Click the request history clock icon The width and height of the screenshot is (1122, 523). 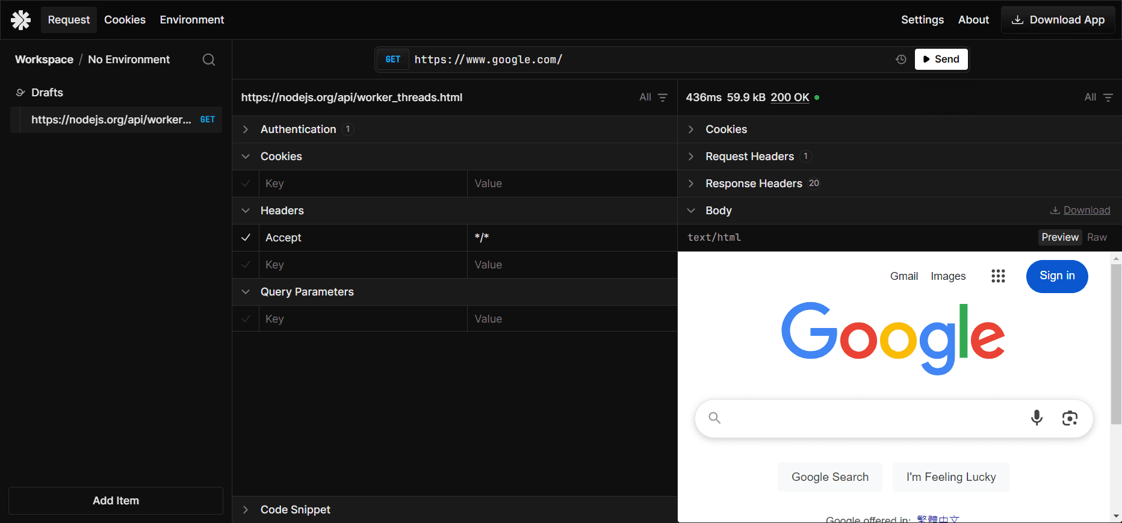pos(900,59)
